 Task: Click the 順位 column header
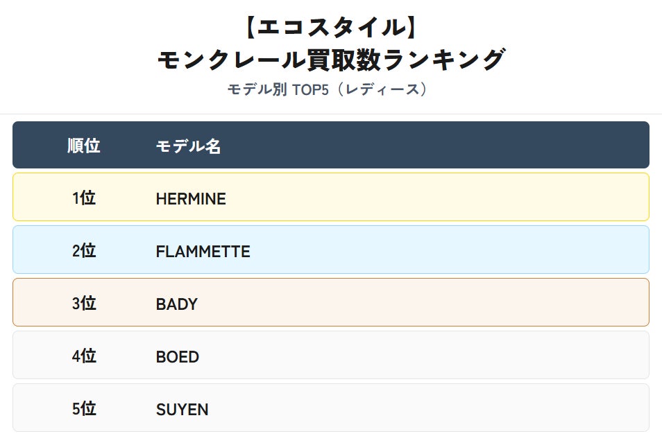pyautogui.click(x=84, y=146)
